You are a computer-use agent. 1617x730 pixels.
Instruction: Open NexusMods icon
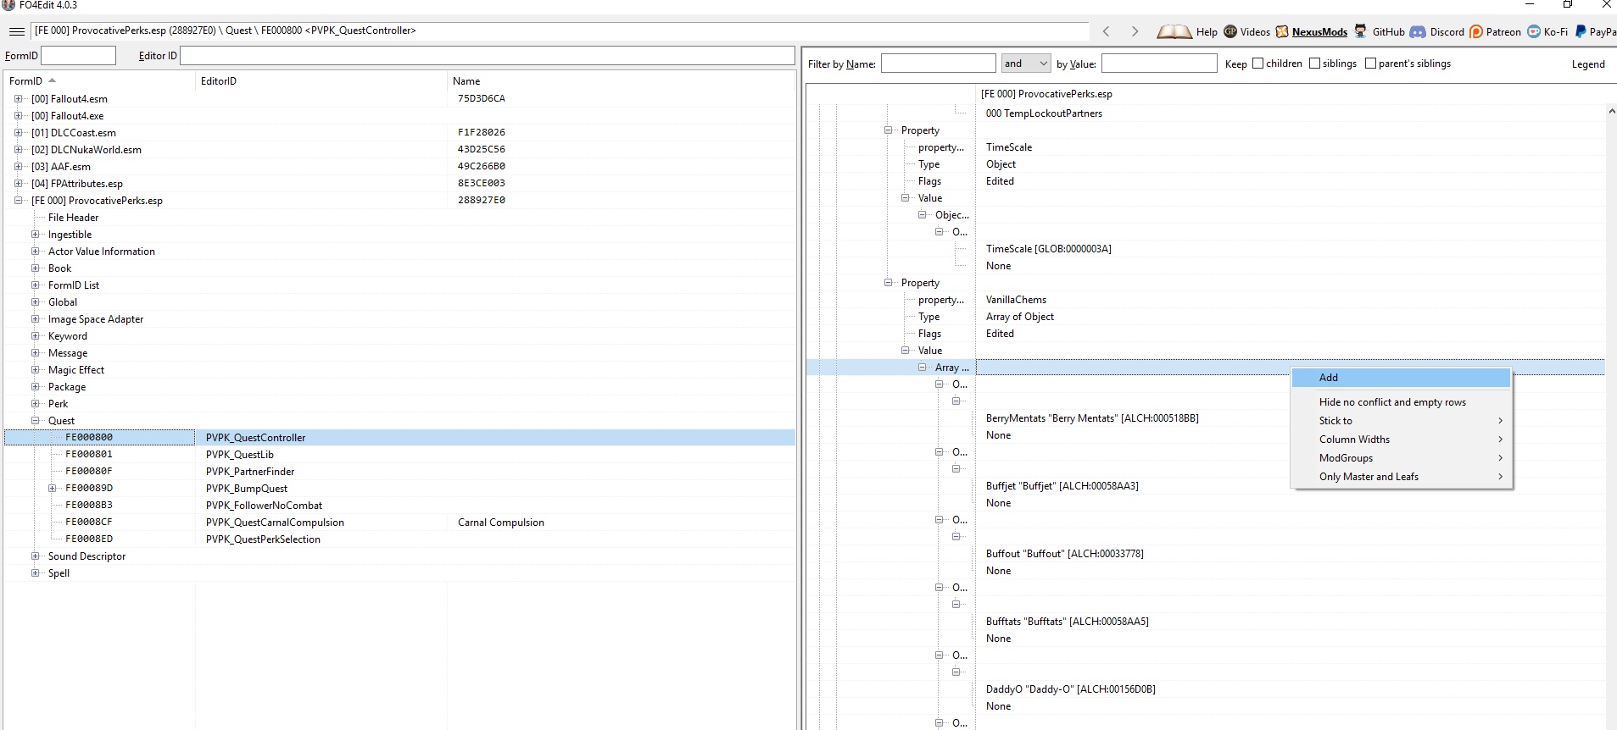point(1282,31)
